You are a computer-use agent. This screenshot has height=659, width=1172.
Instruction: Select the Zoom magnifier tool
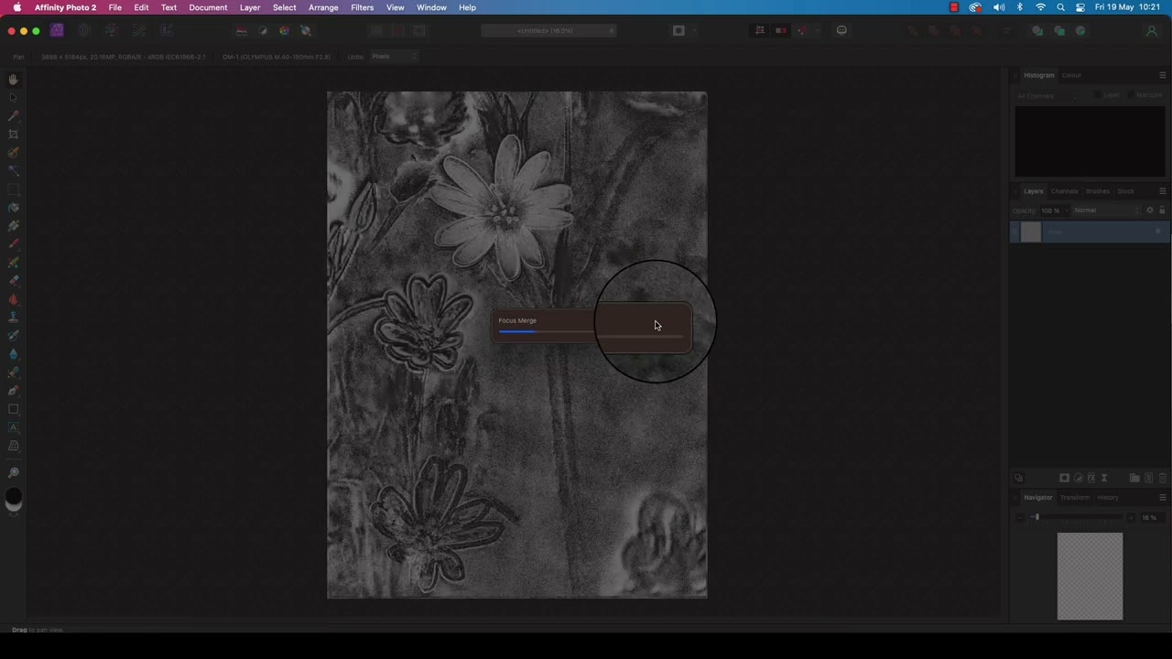[13, 472]
